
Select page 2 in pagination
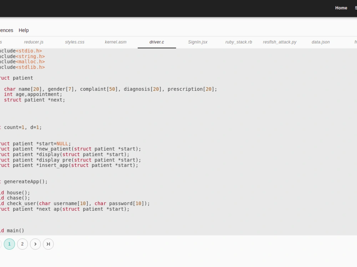[22, 244]
